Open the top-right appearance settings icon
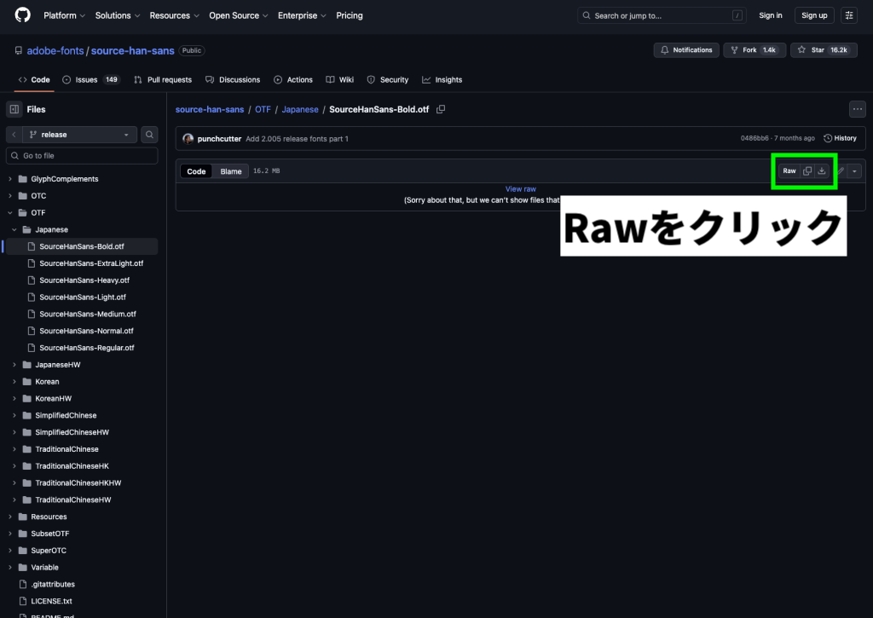This screenshot has width=873, height=618. [849, 15]
